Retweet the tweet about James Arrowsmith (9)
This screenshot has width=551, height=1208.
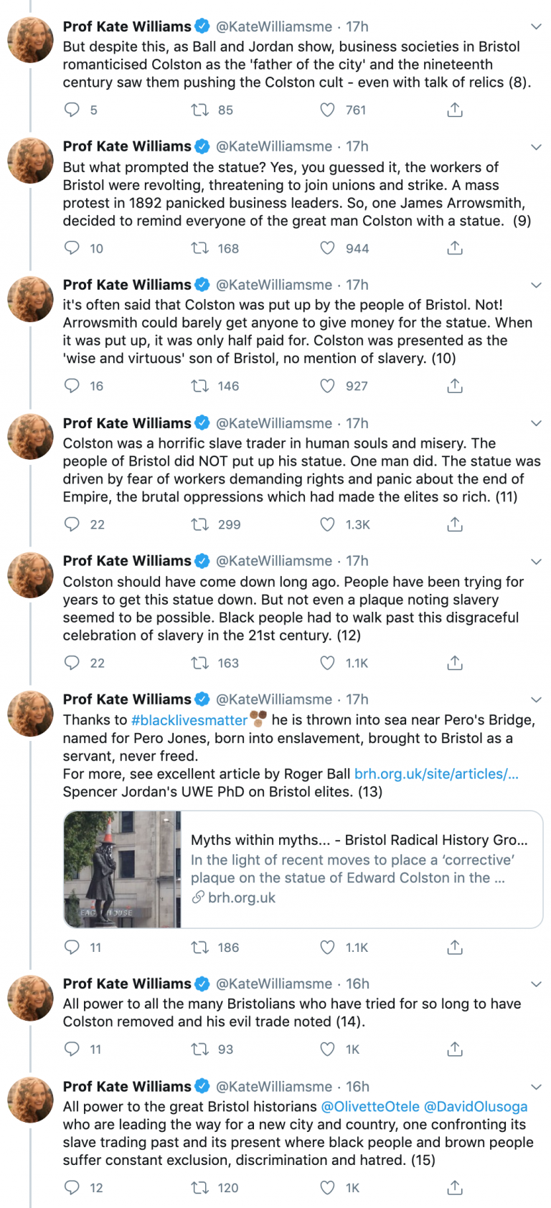click(199, 248)
